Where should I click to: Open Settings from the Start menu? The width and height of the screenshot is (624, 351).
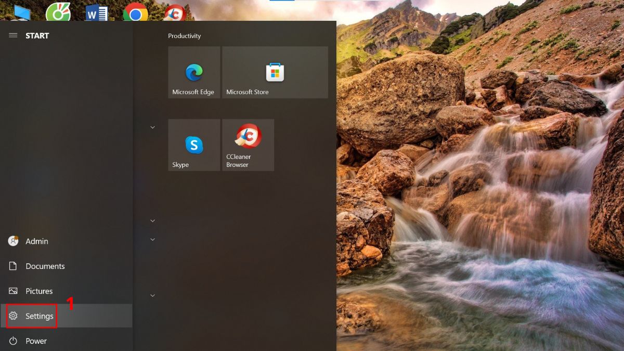pos(66,316)
